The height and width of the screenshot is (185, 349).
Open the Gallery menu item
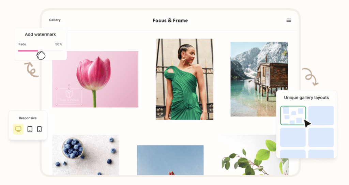(x=55, y=20)
